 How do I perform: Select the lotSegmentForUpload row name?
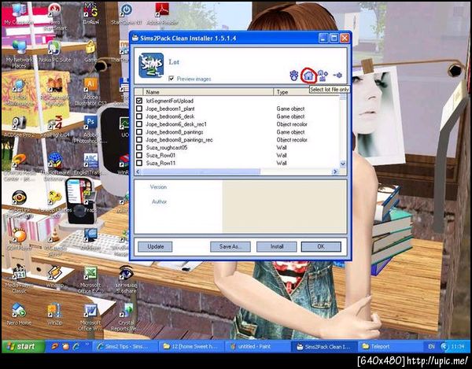170,101
